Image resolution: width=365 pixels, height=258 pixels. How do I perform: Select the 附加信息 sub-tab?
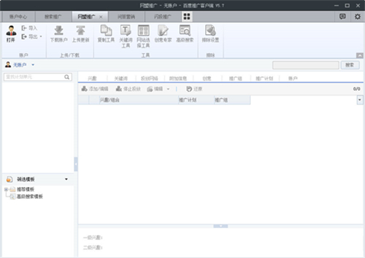(x=178, y=78)
